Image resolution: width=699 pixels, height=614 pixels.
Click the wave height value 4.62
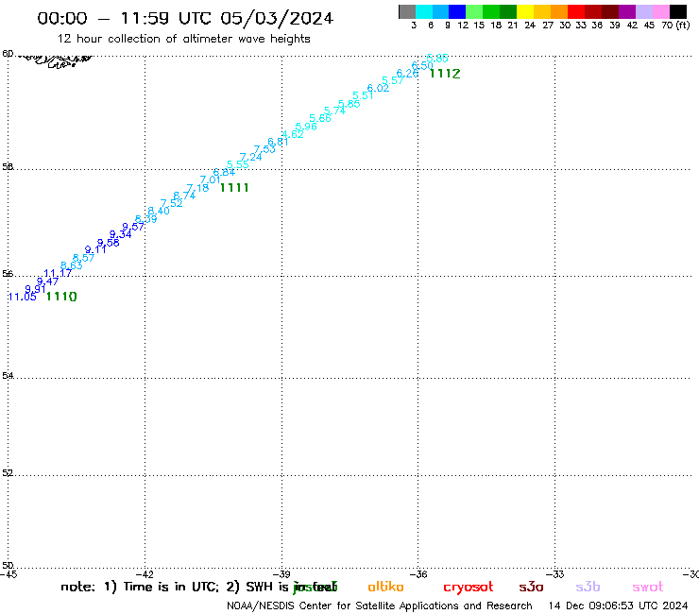click(x=293, y=134)
